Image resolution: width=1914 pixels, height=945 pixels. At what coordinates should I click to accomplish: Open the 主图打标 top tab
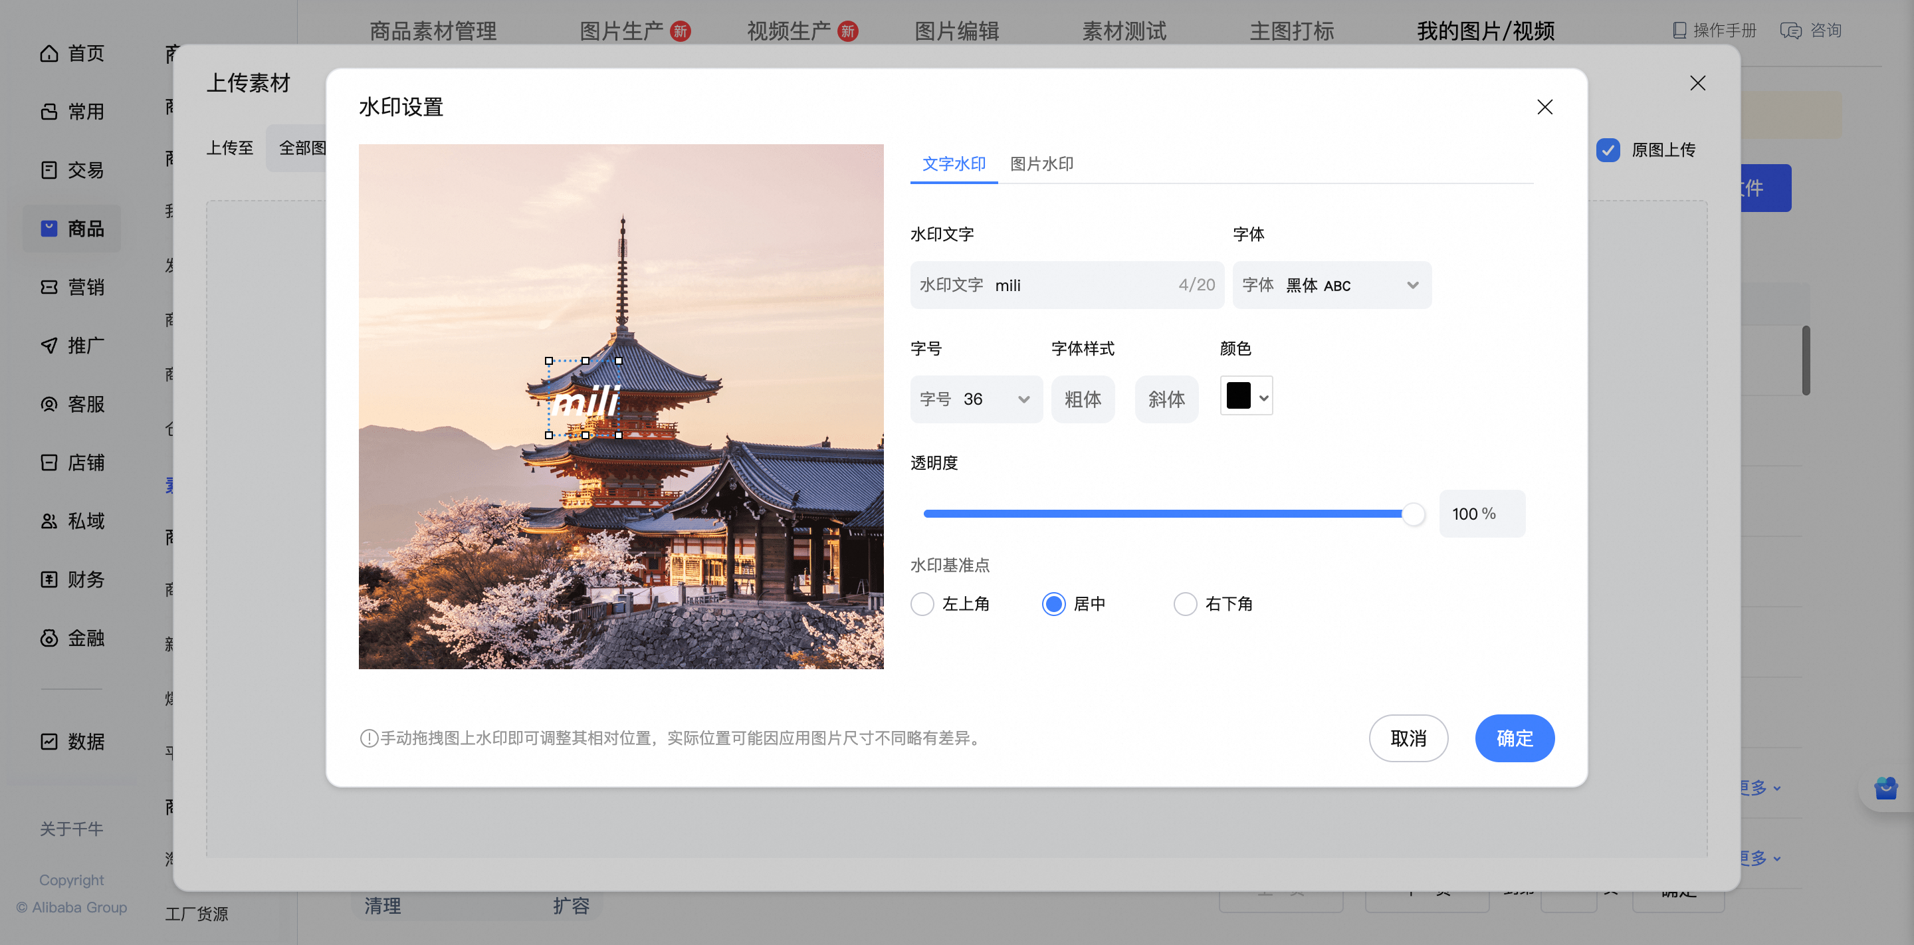(1291, 31)
